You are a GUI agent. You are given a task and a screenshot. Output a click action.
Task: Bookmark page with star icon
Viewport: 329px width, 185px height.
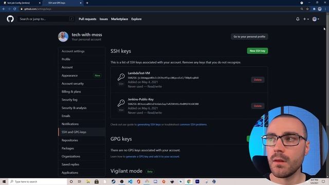[x=307, y=9]
